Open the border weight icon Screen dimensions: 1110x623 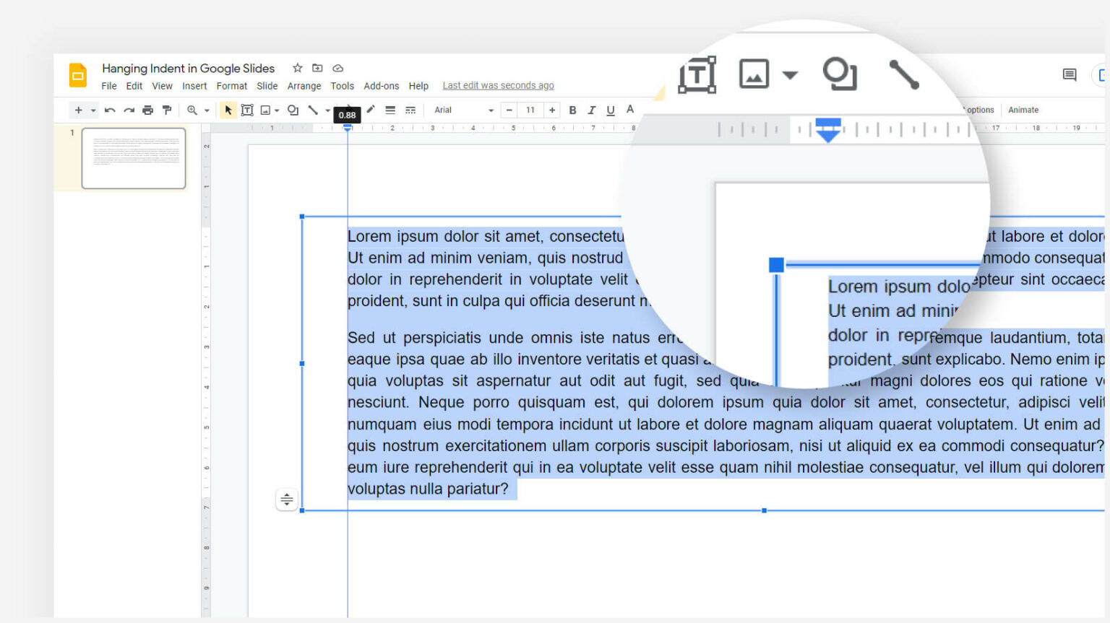390,110
